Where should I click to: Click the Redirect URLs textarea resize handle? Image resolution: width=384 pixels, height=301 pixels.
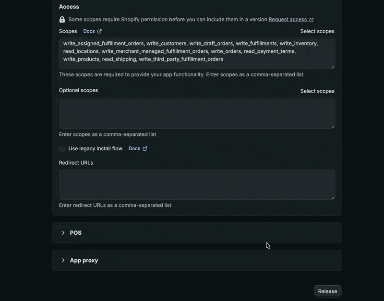(x=333, y=198)
